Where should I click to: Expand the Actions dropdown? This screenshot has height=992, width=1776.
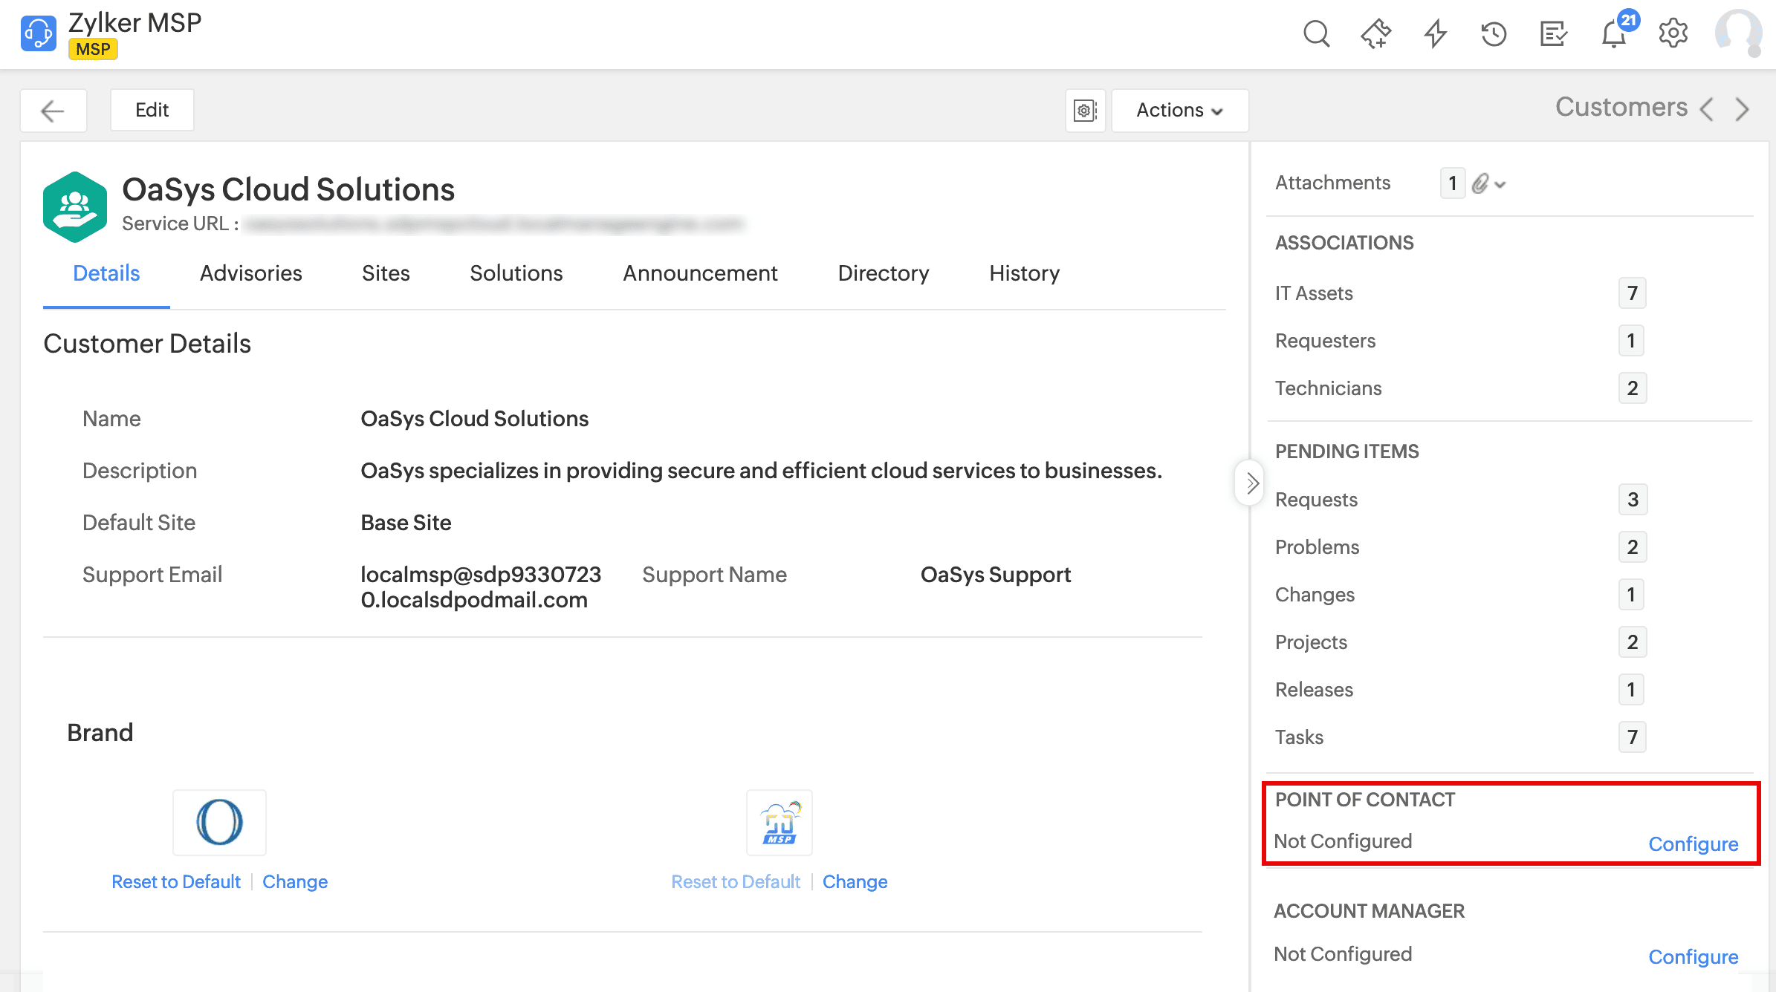click(x=1179, y=111)
